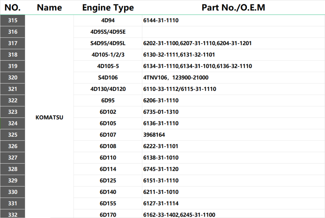Select row number 320
This screenshot has width=325, height=218.
click(13, 78)
